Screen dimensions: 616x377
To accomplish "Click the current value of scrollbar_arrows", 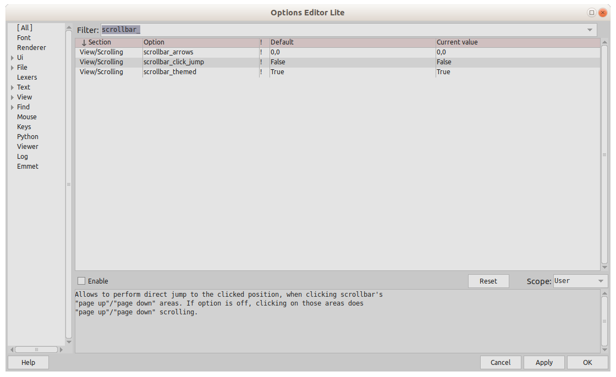I will pyautogui.click(x=441, y=52).
